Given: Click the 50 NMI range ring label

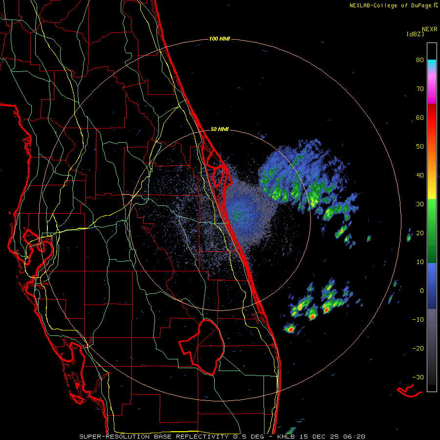Looking at the screenshot, I should click(x=220, y=130).
